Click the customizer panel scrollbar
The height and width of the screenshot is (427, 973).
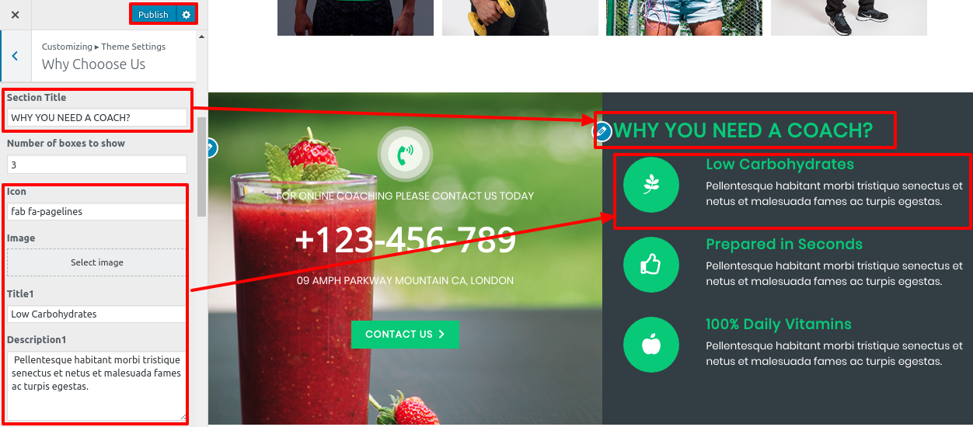[x=202, y=167]
